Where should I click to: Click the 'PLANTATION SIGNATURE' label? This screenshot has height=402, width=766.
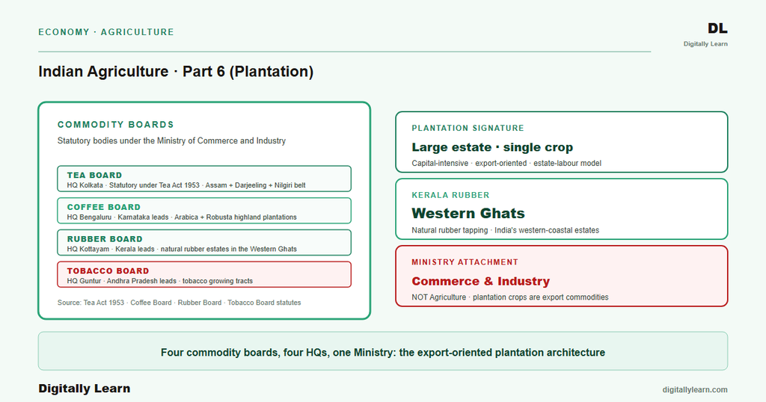click(x=468, y=128)
